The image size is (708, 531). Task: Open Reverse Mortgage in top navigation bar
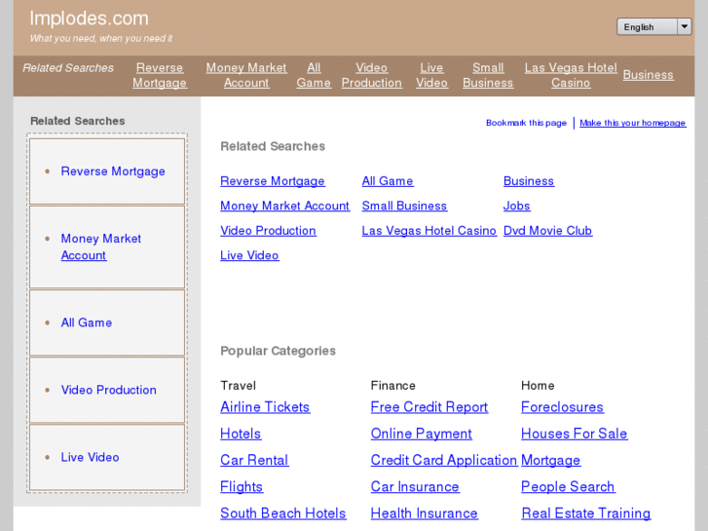(x=160, y=75)
